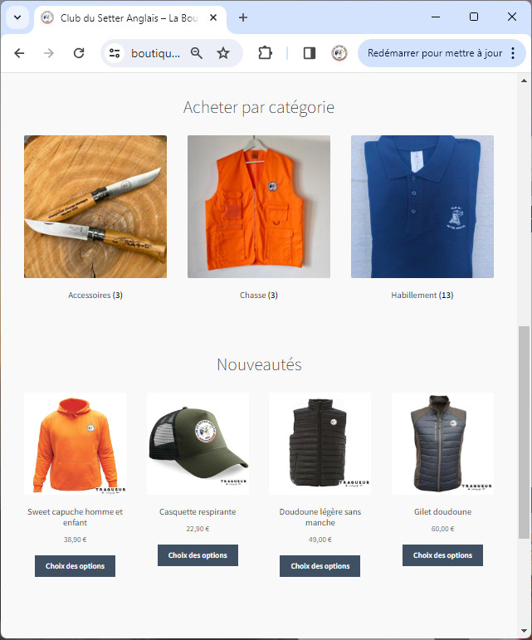532x640 pixels.
Task: Click the scrollbar up arrow
Action: [x=524, y=81]
